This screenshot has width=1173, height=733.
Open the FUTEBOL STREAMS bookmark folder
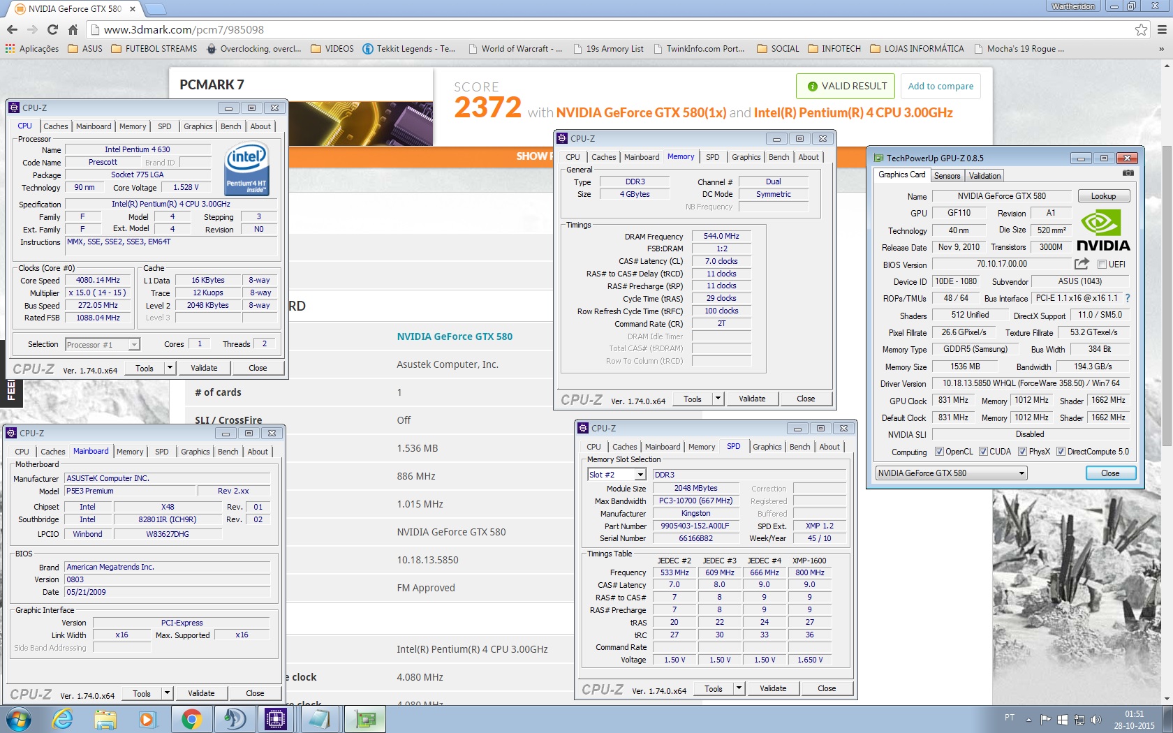(x=154, y=49)
